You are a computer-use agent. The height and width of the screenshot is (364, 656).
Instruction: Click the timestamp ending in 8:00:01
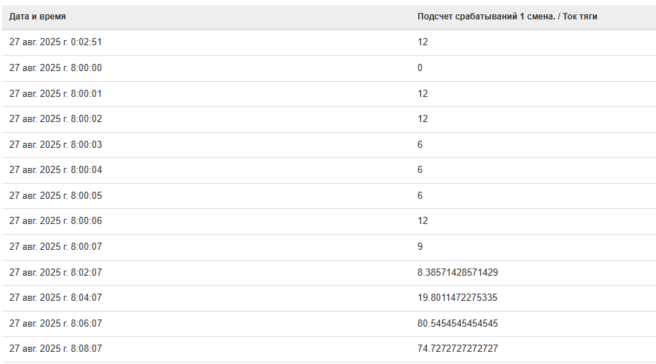coord(56,94)
